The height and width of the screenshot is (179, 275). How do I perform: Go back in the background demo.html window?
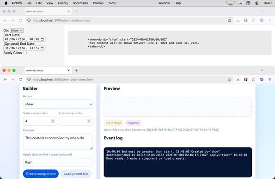coord(5,20)
